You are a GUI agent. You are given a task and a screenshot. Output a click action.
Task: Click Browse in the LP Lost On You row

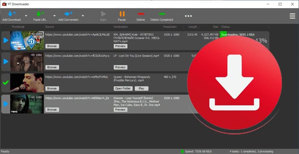(x=52, y=67)
